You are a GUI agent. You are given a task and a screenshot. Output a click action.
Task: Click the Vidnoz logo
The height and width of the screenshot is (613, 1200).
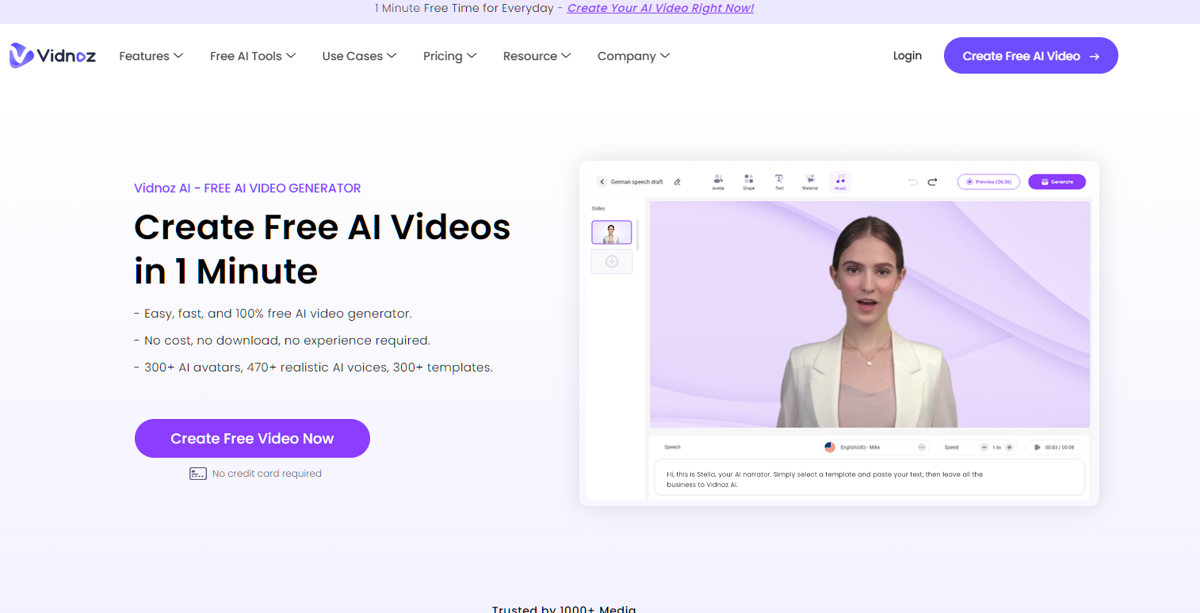52,55
